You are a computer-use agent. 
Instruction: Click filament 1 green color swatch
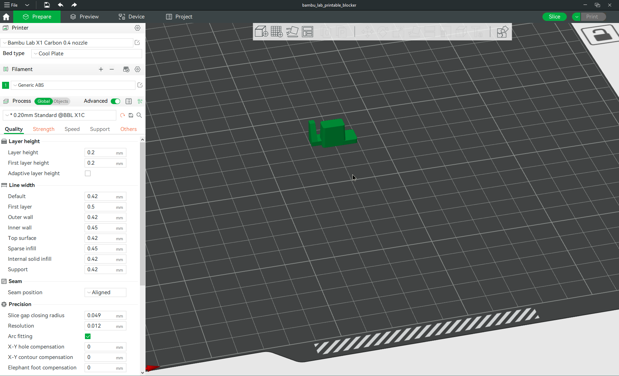pyautogui.click(x=6, y=85)
